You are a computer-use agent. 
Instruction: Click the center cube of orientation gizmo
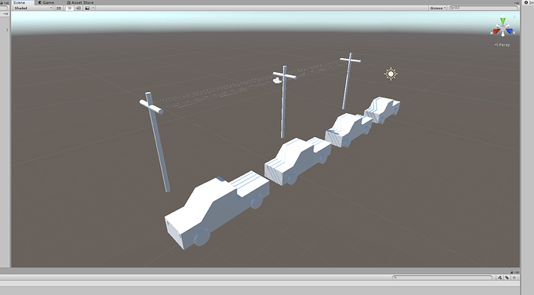coord(503,29)
